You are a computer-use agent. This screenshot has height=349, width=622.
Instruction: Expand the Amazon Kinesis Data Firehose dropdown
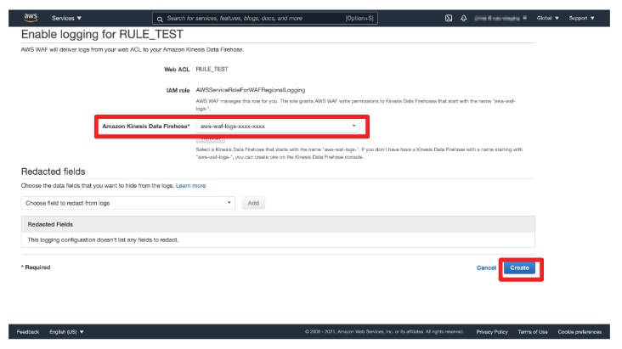pyautogui.click(x=278, y=127)
